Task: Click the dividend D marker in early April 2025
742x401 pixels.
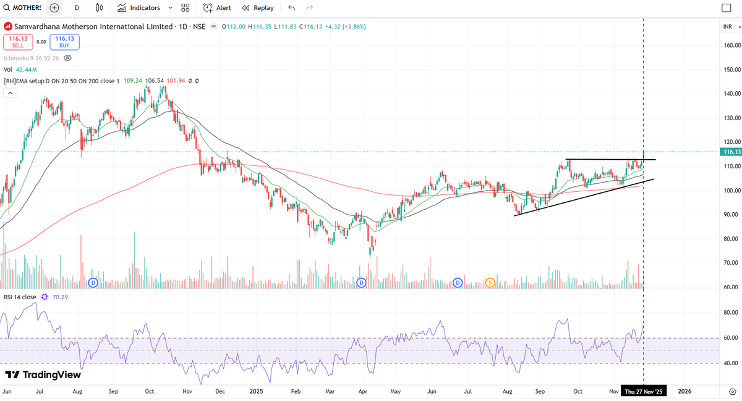Action: [361, 283]
